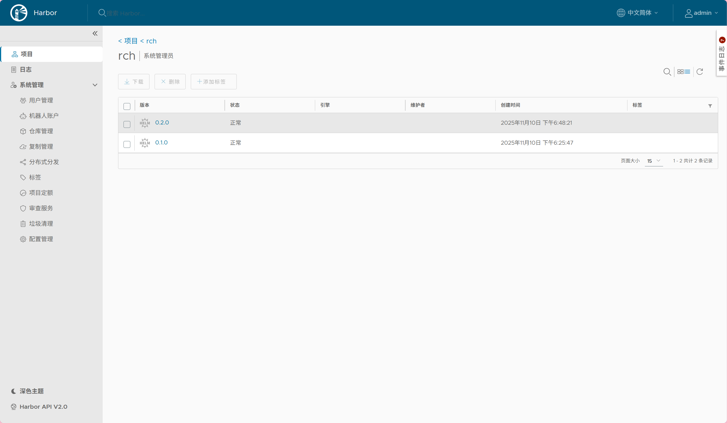Open the tag column filter icon
This screenshot has width=727, height=423.
[710, 106]
